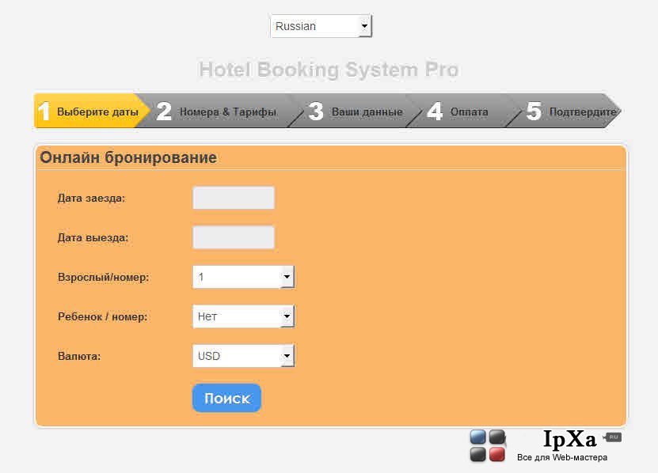Open the Ребенок / номер dropdown

click(x=243, y=316)
